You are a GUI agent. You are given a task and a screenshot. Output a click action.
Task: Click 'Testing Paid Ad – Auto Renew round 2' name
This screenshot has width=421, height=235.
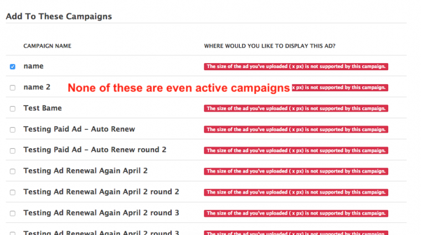point(95,150)
